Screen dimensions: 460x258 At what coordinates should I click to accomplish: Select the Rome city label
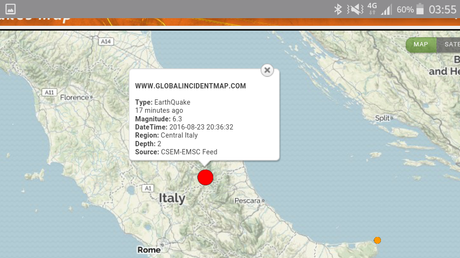(149, 250)
